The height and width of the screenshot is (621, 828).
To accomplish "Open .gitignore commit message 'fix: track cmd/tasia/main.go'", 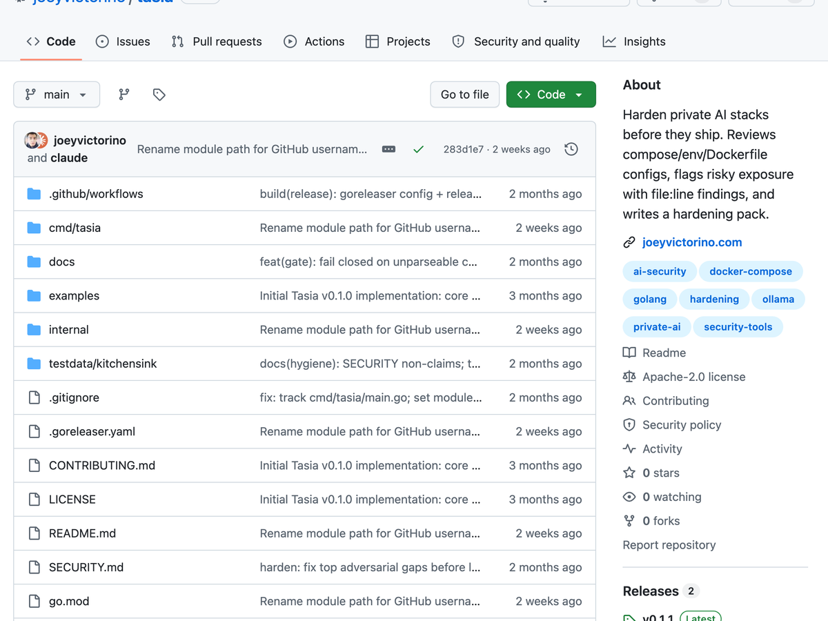I will click(371, 397).
